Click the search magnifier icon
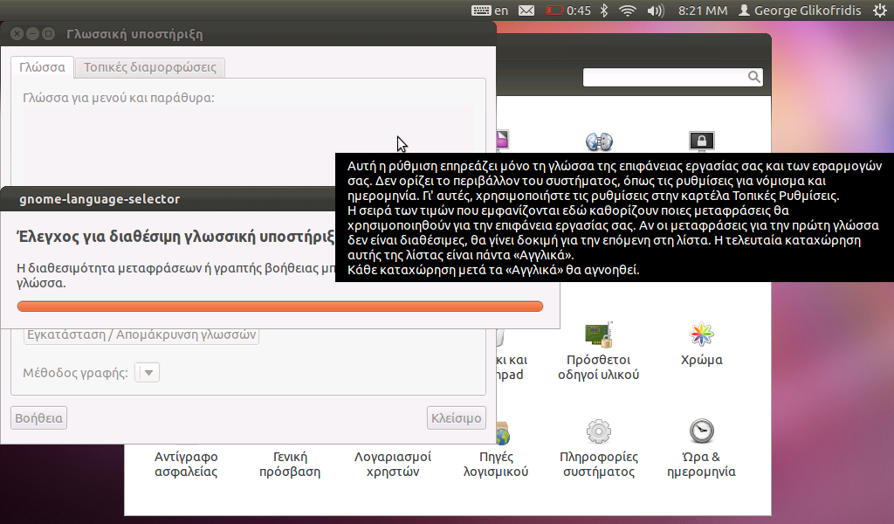The height and width of the screenshot is (524, 894). [x=753, y=77]
